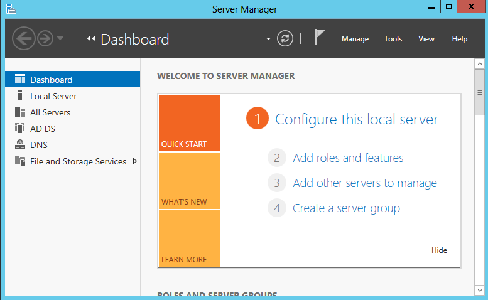This screenshot has height=300, width=488.
Task: Click the Back navigation arrow
Action: [x=24, y=38]
